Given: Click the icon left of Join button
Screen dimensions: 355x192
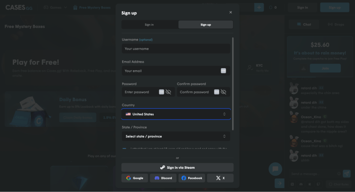Looking at the screenshot, I should coord(304,68).
